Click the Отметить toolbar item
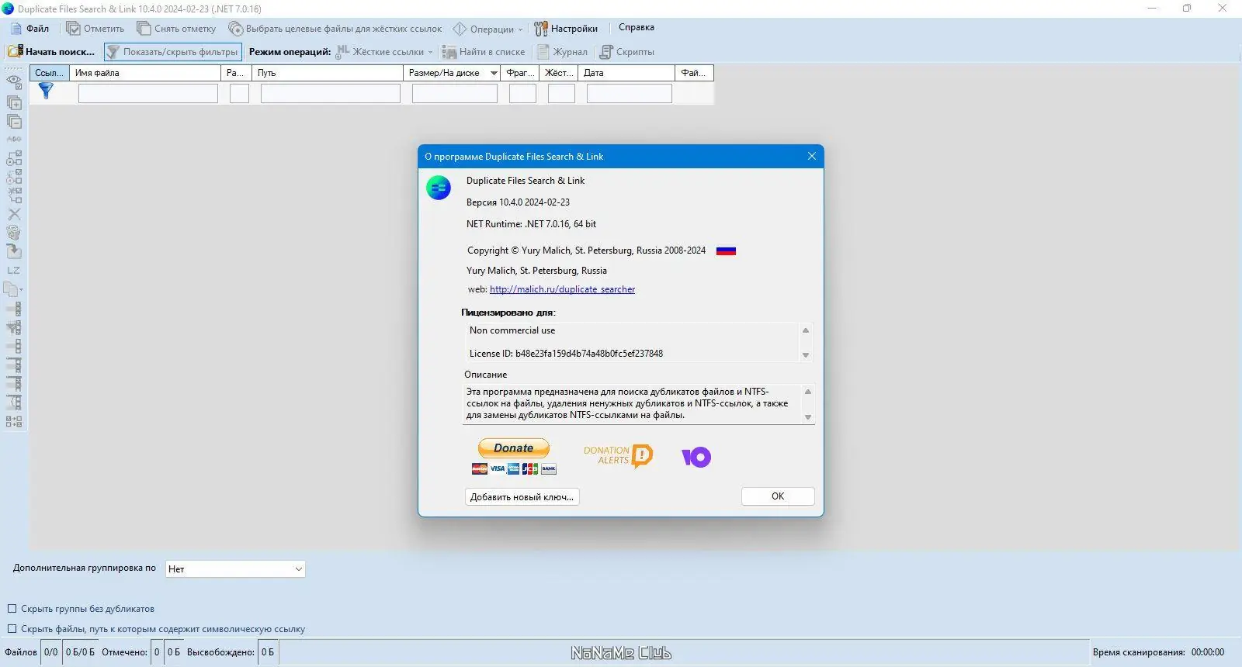The width and height of the screenshot is (1242, 667). pos(95,29)
